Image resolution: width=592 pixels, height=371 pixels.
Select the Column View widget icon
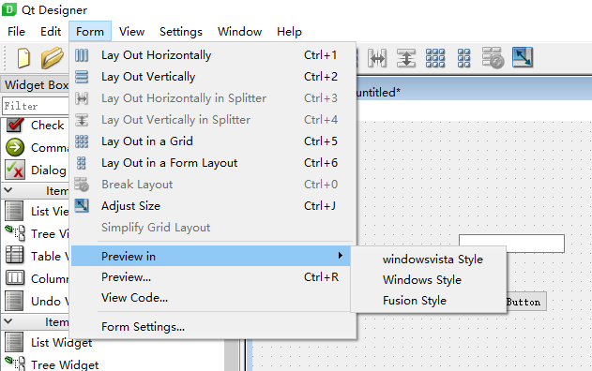15,278
